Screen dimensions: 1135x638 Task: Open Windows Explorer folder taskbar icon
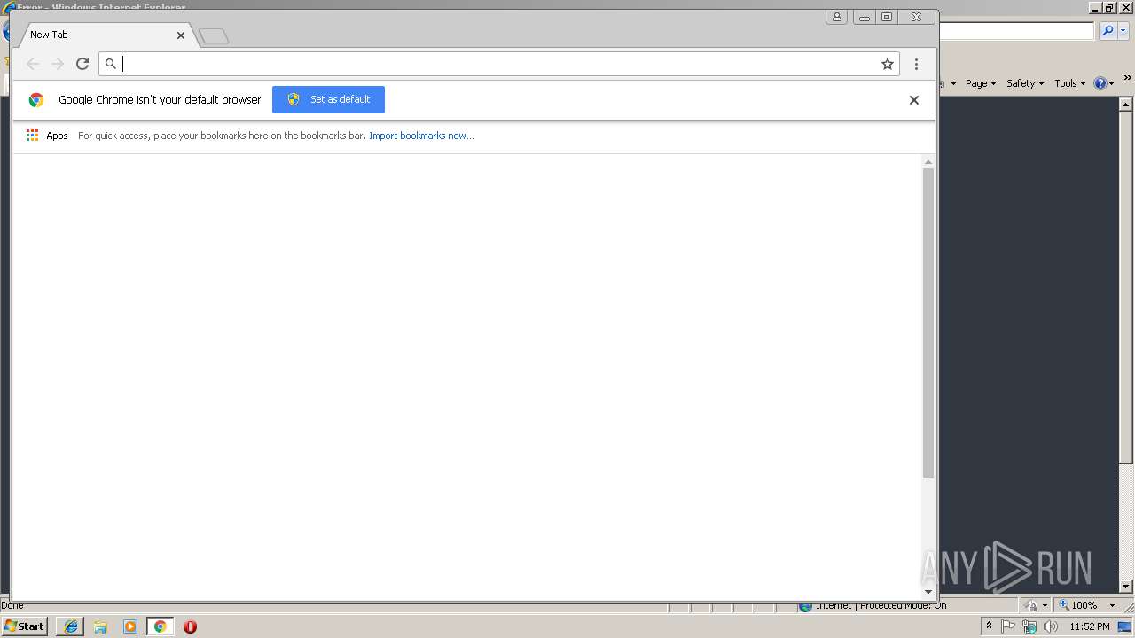pos(100,626)
